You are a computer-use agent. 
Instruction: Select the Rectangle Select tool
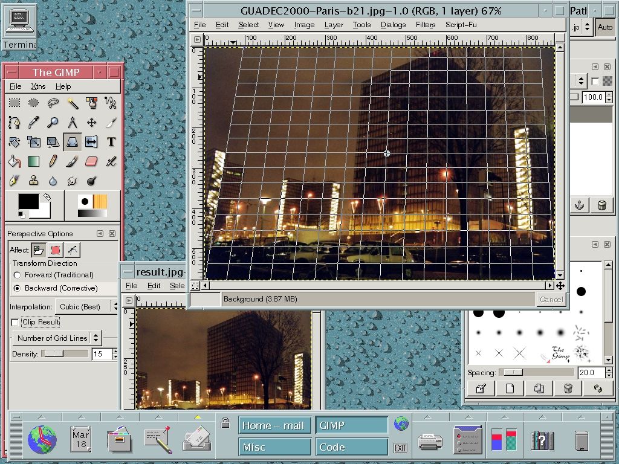tap(15, 103)
